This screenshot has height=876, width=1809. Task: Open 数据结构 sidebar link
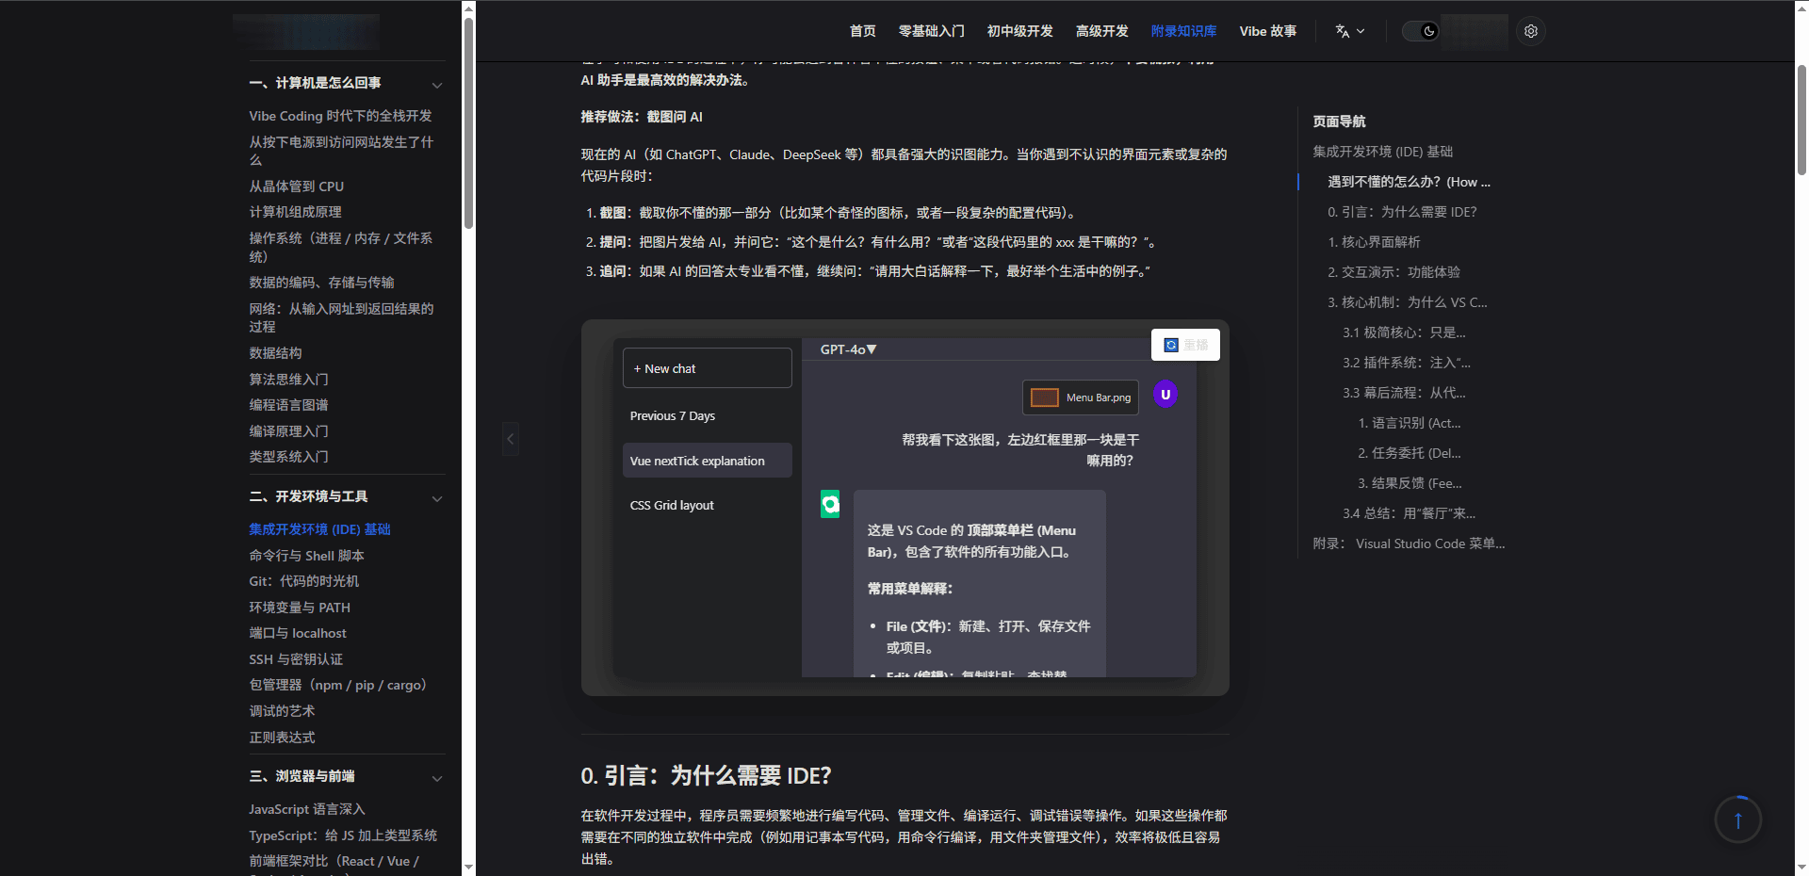click(275, 353)
